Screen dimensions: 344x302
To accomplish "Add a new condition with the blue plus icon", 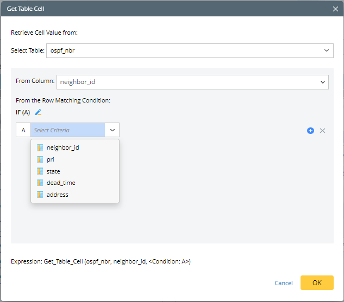I will pos(310,131).
